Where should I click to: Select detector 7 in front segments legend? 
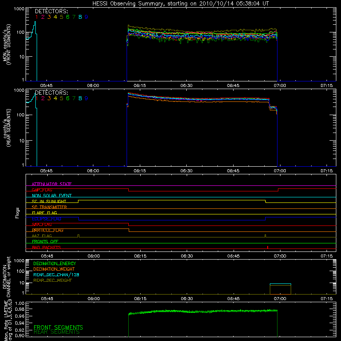tap(74, 17)
